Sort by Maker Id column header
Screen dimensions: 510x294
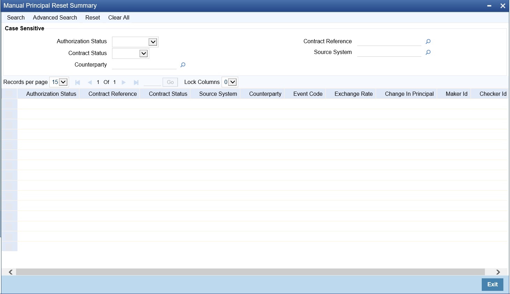click(x=456, y=94)
